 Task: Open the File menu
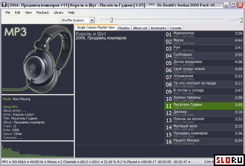(8, 13)
